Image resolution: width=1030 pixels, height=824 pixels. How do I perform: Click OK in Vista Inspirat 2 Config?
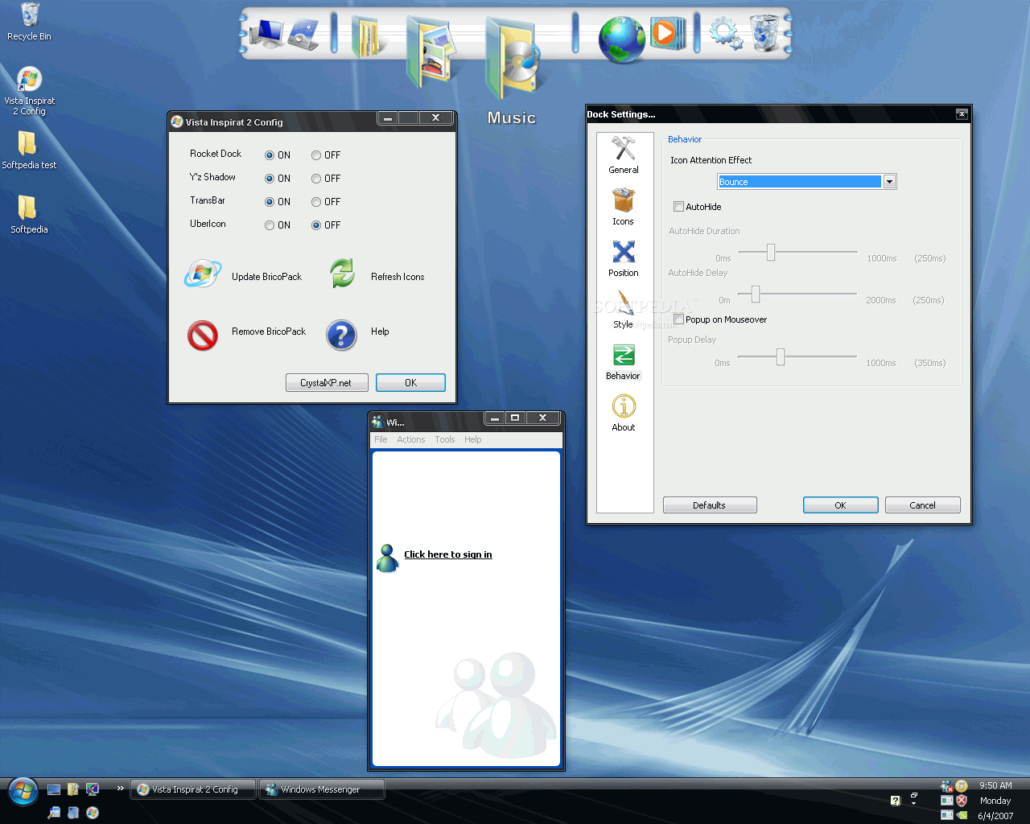click(410, 383)
